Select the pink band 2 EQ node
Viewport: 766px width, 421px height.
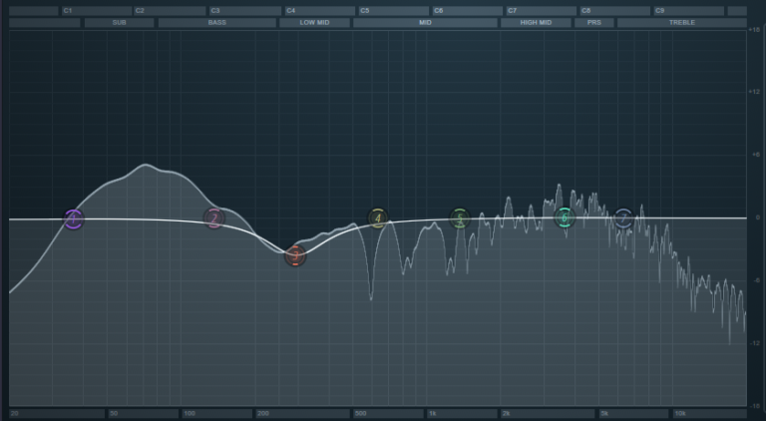click(x=214, y=218)
